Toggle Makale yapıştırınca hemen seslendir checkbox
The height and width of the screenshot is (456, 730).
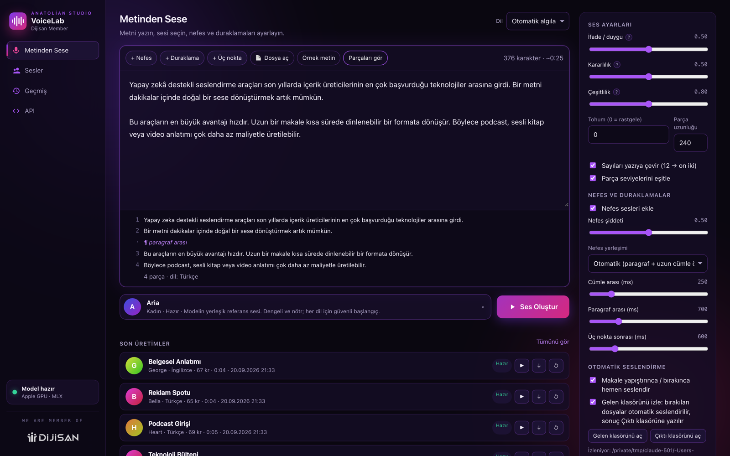pyautogui.click(x=593, y=380)
